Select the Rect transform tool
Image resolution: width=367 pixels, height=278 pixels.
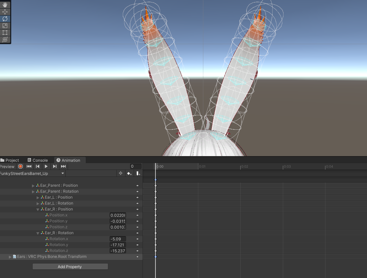[x=5, y=33]
